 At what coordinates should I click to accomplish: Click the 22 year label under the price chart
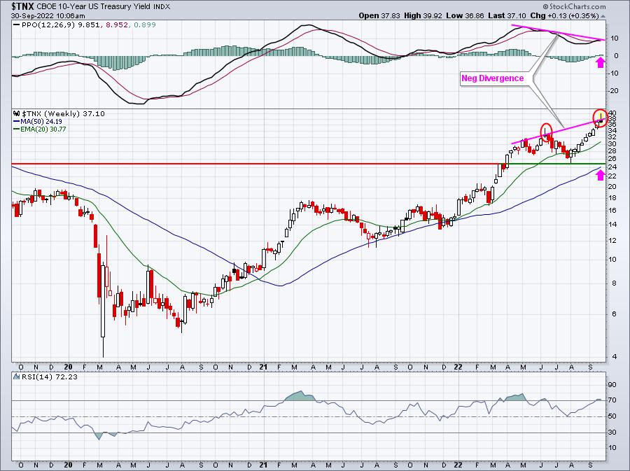(x=458, y=367)
